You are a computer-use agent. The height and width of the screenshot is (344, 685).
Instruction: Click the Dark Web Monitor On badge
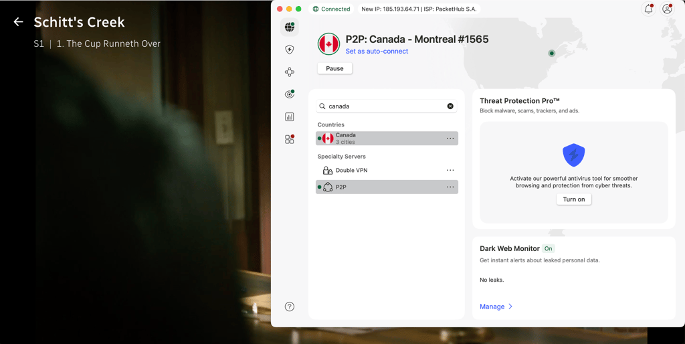click(x=549, y=249)
